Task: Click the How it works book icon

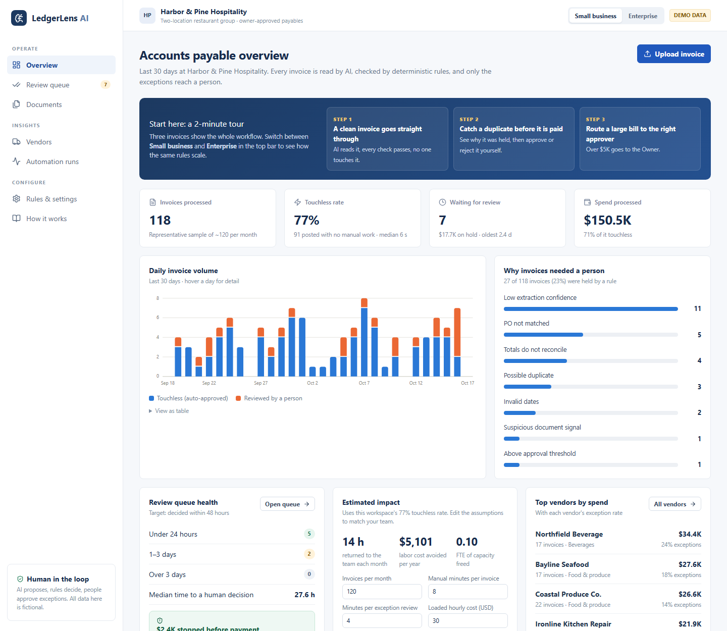Action: pos(17,219)
